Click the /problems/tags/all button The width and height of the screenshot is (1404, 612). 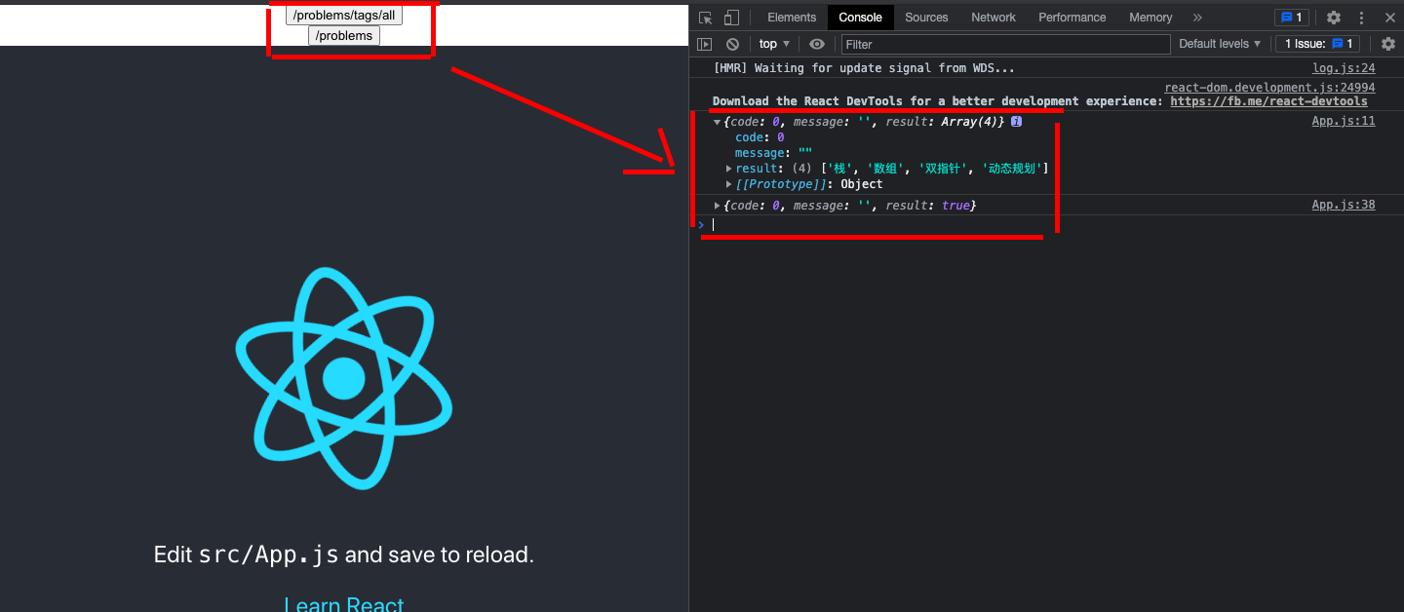click(344, 15)
